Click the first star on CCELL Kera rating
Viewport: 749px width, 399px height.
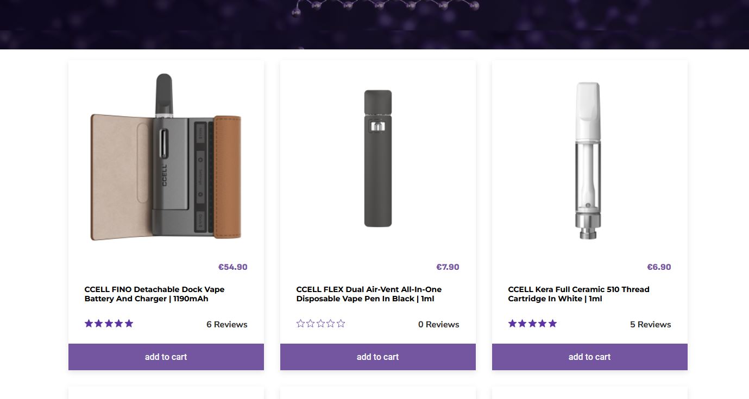pyautogui.click(x=512, y=324)
